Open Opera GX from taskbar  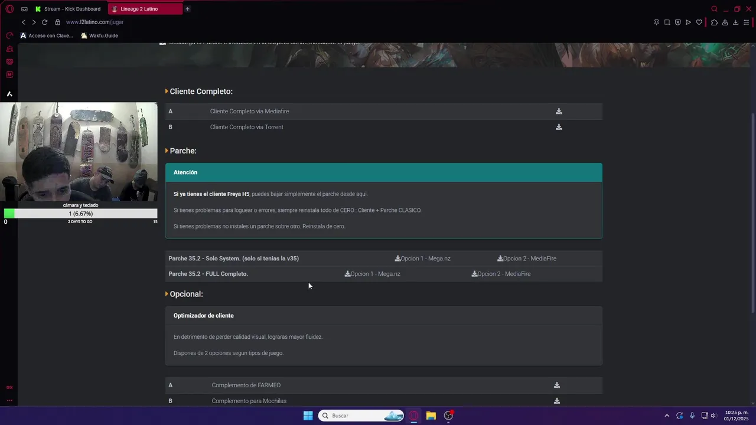coord(413,416)
